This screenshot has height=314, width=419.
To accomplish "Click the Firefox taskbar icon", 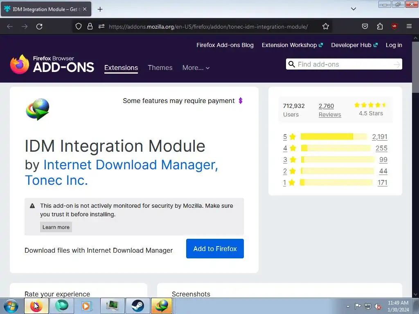I will [36, 306].
